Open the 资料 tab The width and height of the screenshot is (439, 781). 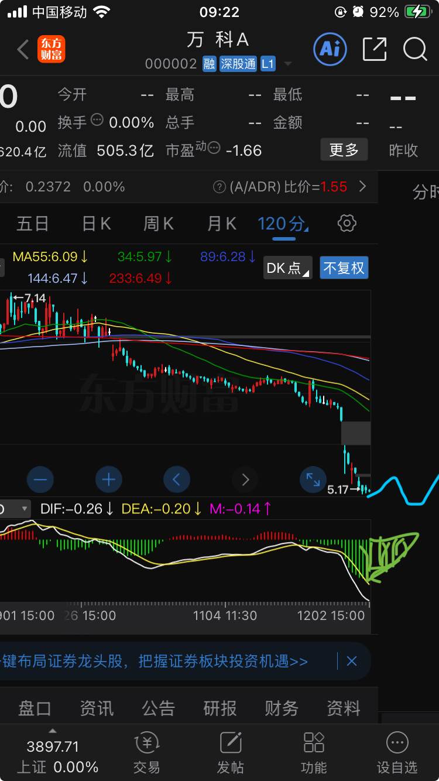344,708
